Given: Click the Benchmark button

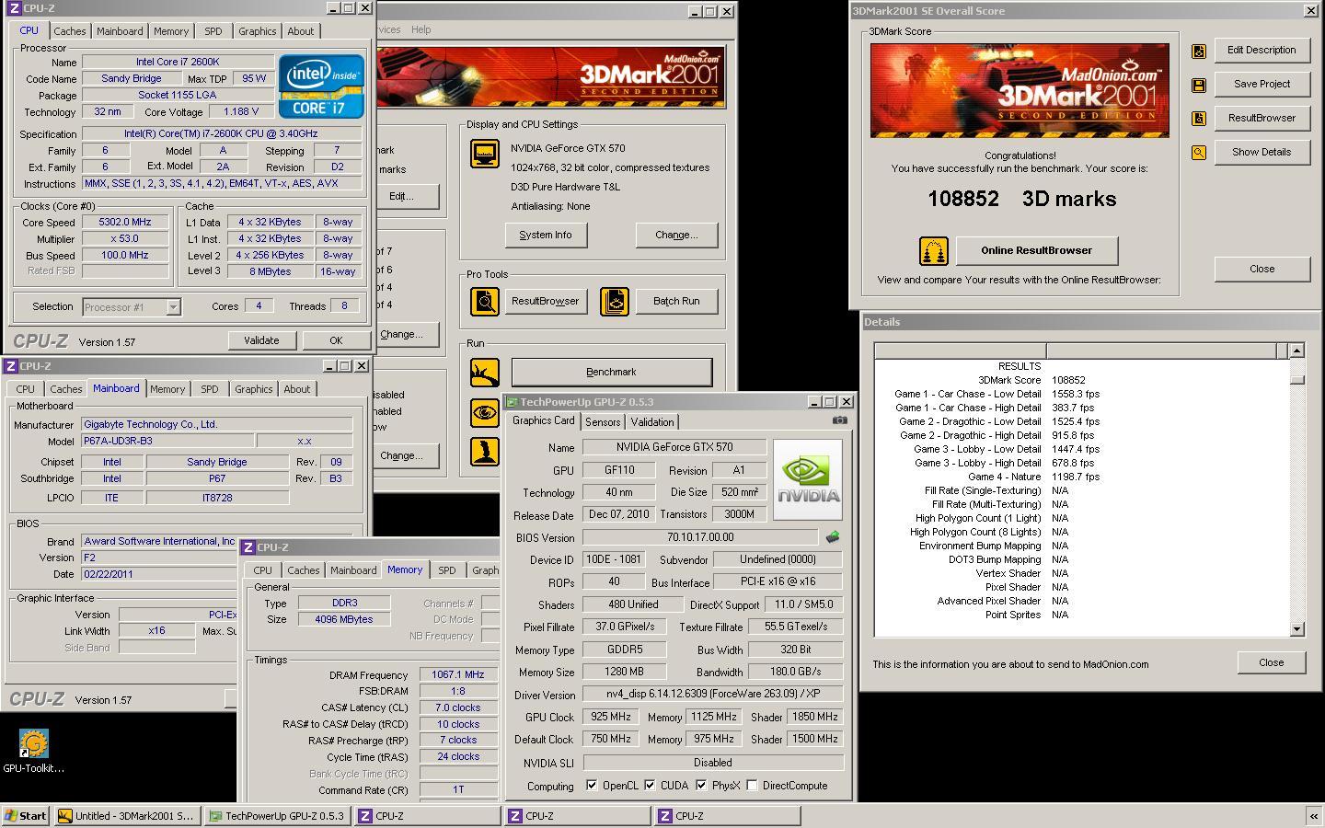Looking at the screenshot, I should click(x=612, y=373).
